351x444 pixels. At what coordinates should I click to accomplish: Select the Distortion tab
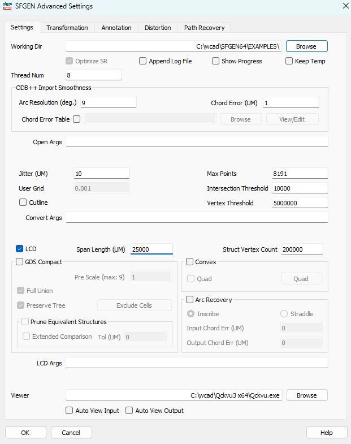158,28
